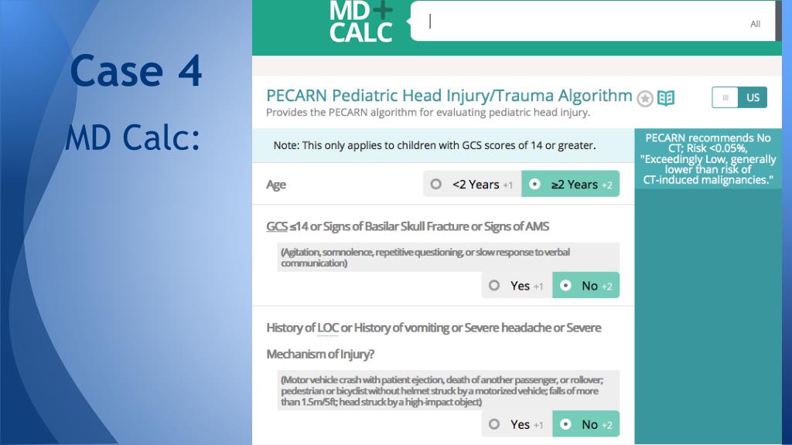The height and width of the screenshot is (445, 792).
Task: Choose No for GCS ≤14 question
Action: [586, 286]
